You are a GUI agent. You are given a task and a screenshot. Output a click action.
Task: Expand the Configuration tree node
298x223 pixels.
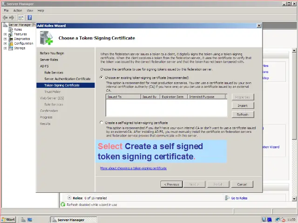pyautogui.click(x=5, y=44)
